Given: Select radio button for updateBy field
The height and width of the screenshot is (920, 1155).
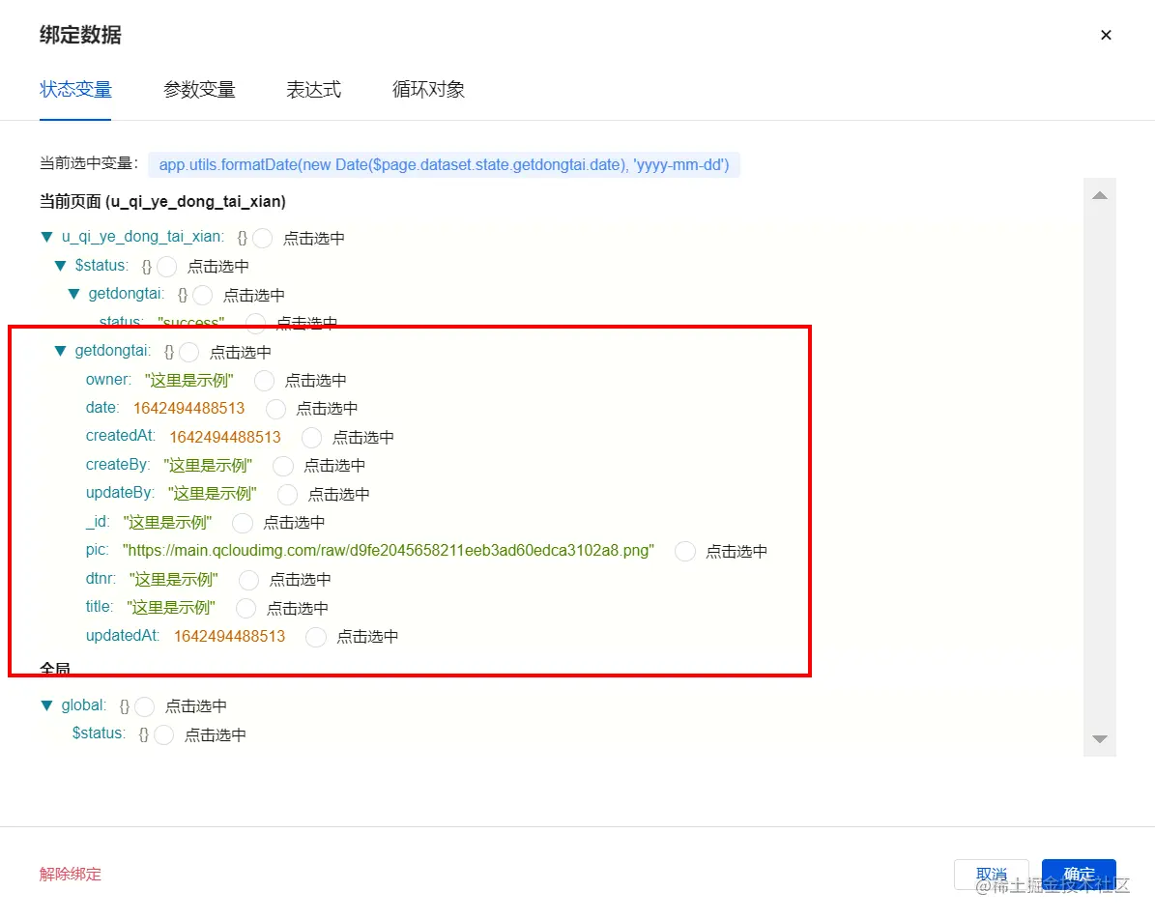Looking at the screenshot, I should point(287,494).
